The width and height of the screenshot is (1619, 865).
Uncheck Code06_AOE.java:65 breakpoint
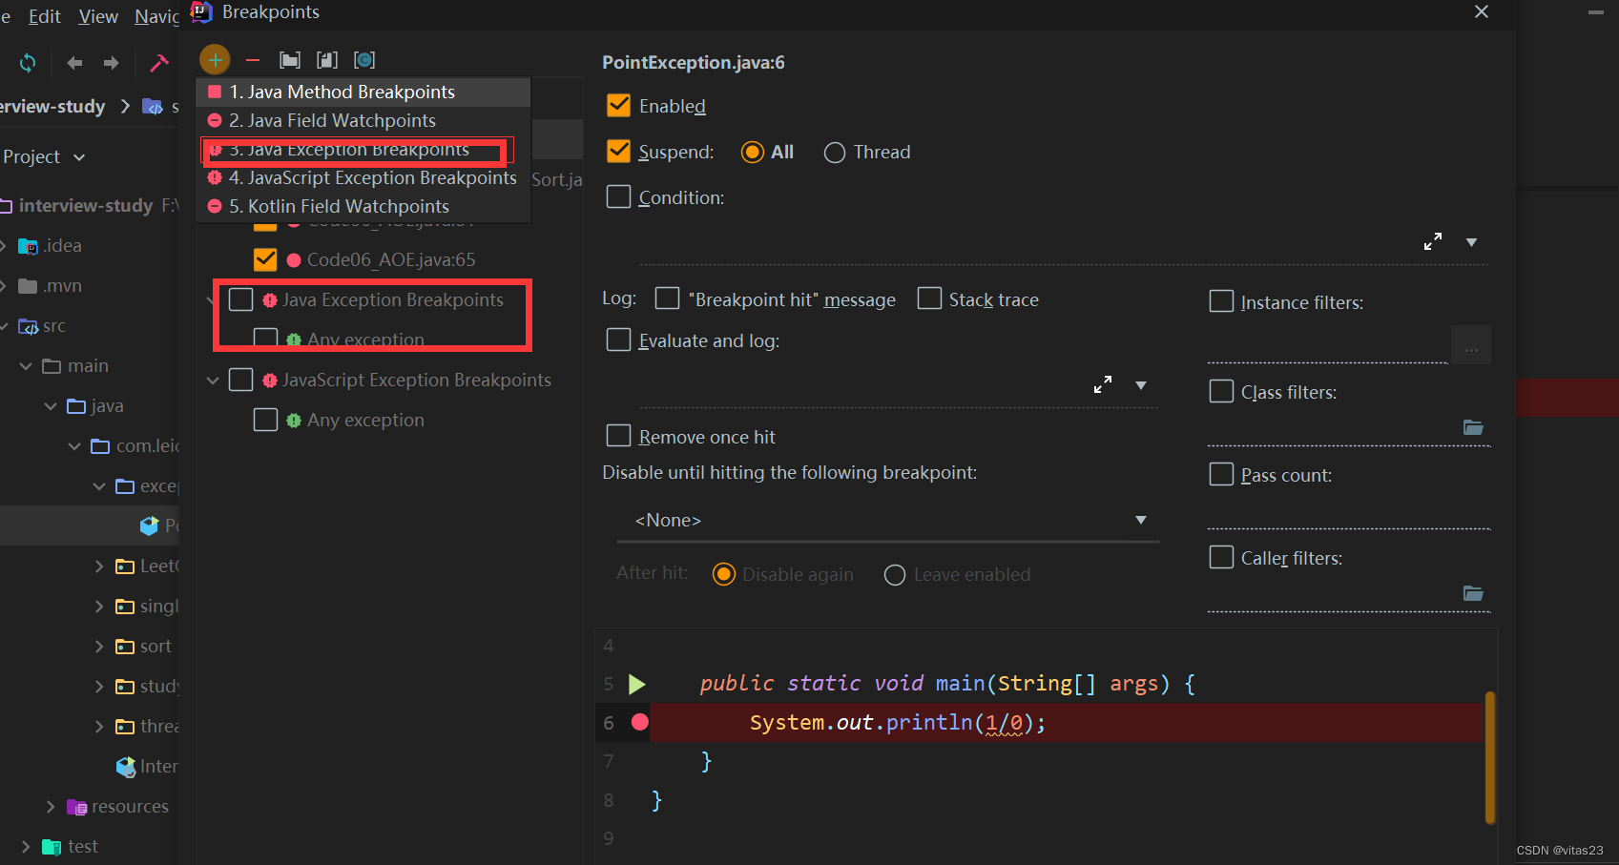265,259
